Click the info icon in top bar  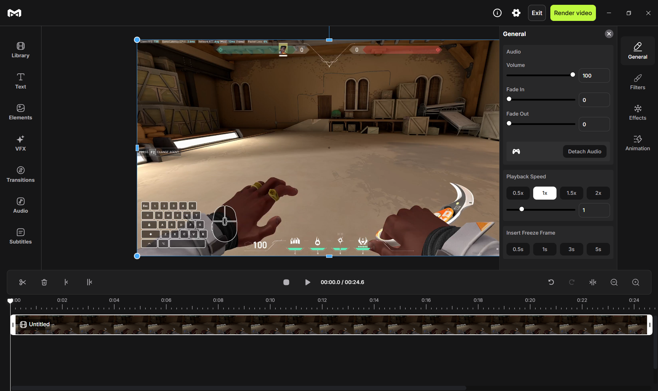[497, 13]
